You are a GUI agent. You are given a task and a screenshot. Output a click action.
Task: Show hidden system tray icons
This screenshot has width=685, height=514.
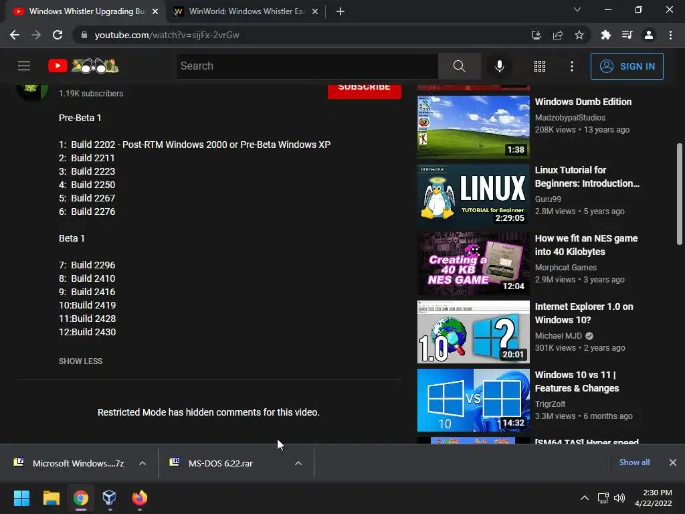(x=585, y=498)
